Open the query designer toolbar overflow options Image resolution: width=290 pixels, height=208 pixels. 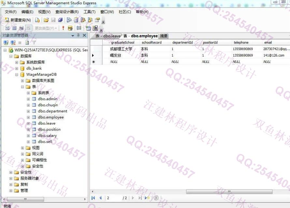[x=101, y=29]
